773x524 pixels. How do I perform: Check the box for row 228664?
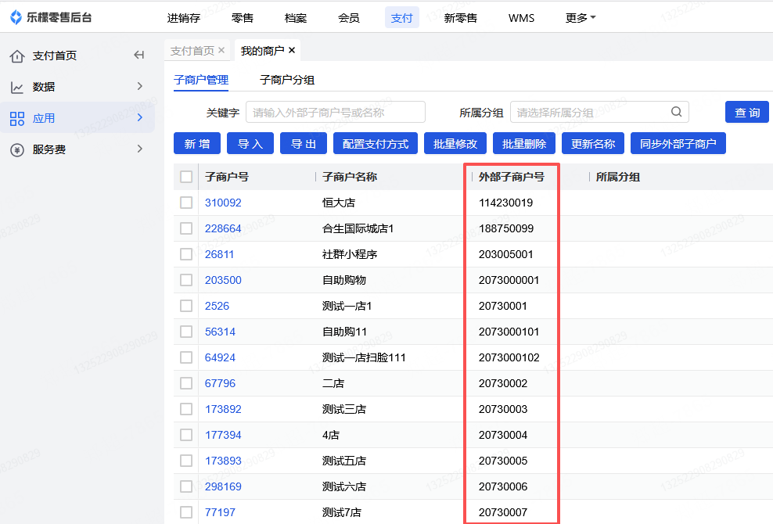coord(186,228)
